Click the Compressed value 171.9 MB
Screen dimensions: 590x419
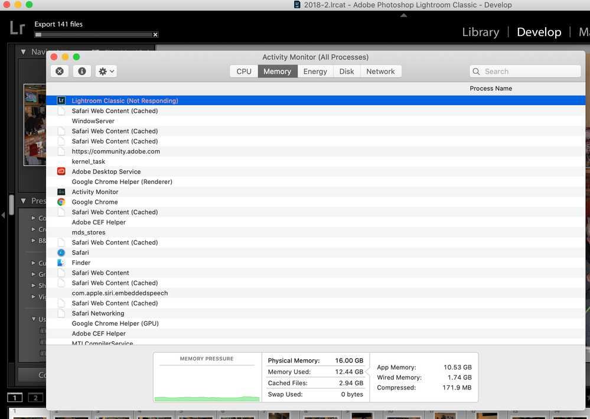(x=457, y=388)
